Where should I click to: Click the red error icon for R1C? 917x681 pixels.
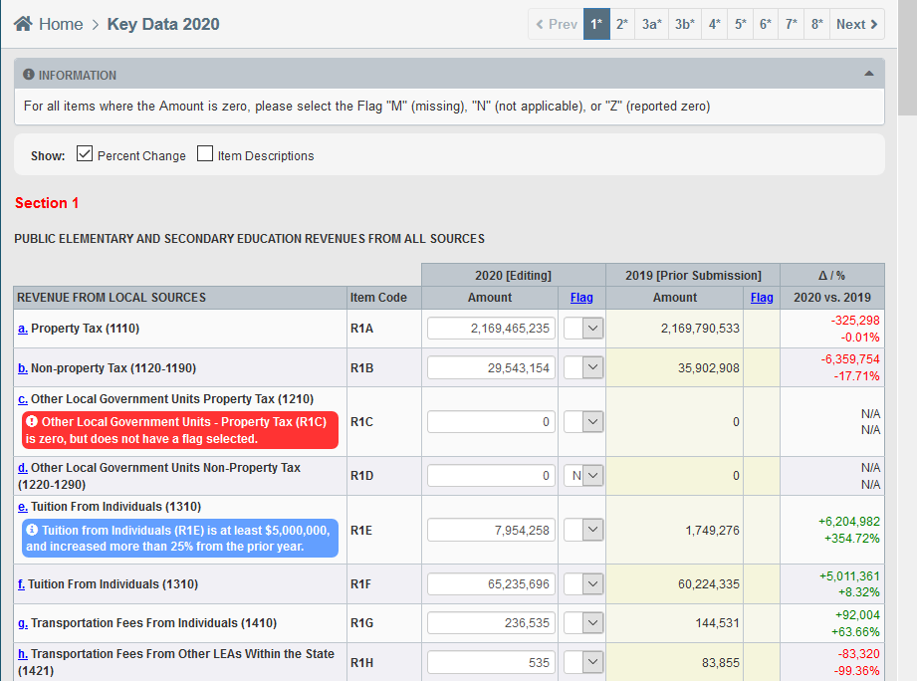[x=32, y=421]
